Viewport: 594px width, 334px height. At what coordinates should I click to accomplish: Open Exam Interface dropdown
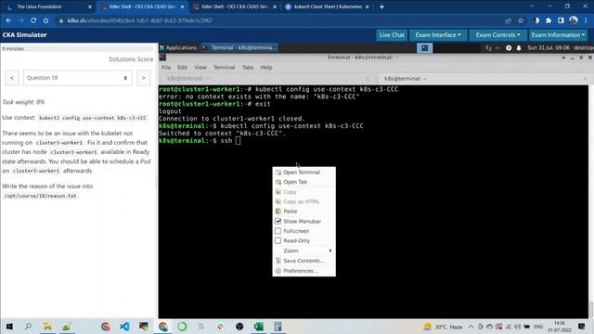click(438, 35)
